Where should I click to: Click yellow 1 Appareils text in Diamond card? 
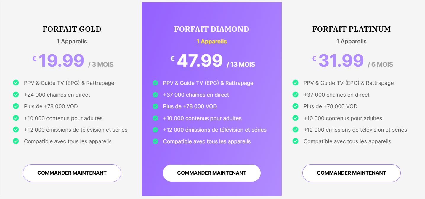[x=212, y=42]
